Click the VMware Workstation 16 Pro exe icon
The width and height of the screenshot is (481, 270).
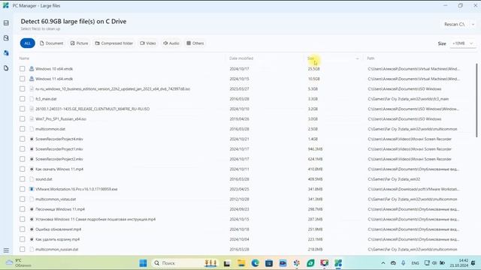coord(32,189)
